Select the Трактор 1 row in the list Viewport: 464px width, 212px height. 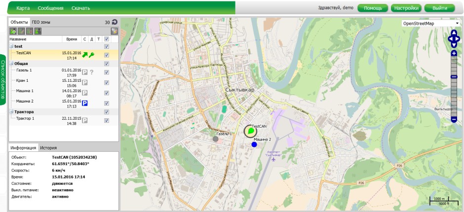[64, 120]
